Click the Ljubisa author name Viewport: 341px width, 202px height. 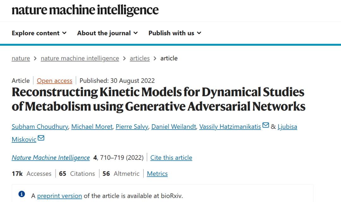[287, 127]
